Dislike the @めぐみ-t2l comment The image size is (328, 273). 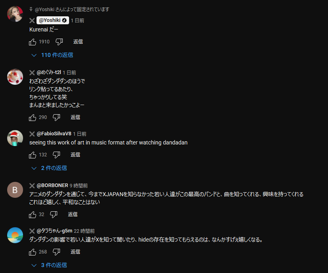tap(56, 117)
